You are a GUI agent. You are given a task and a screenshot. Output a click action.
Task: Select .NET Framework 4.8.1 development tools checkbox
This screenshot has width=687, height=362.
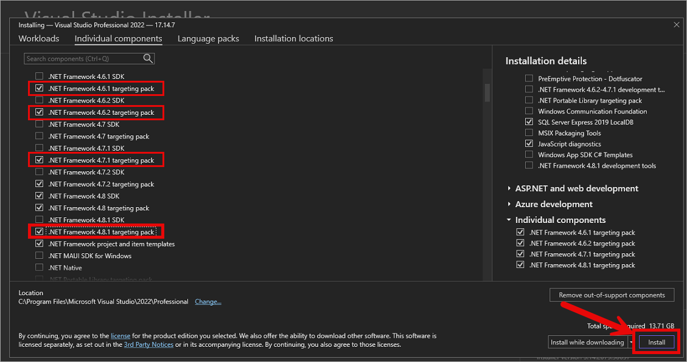[529, 166]
